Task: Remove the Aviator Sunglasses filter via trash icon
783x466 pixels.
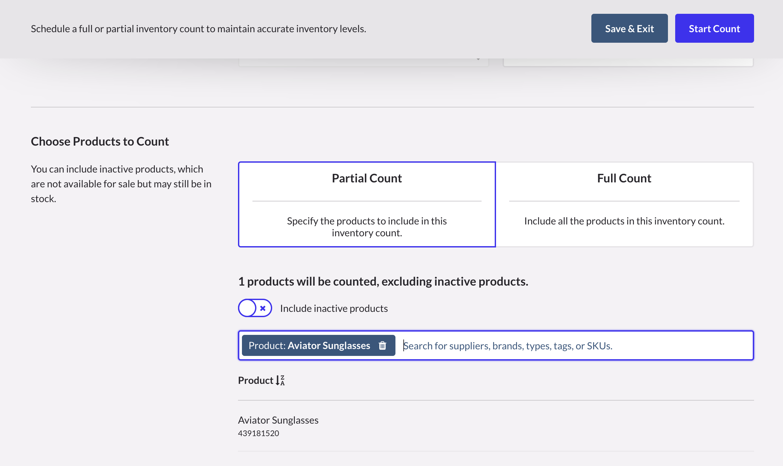Action: click(382, 345)
